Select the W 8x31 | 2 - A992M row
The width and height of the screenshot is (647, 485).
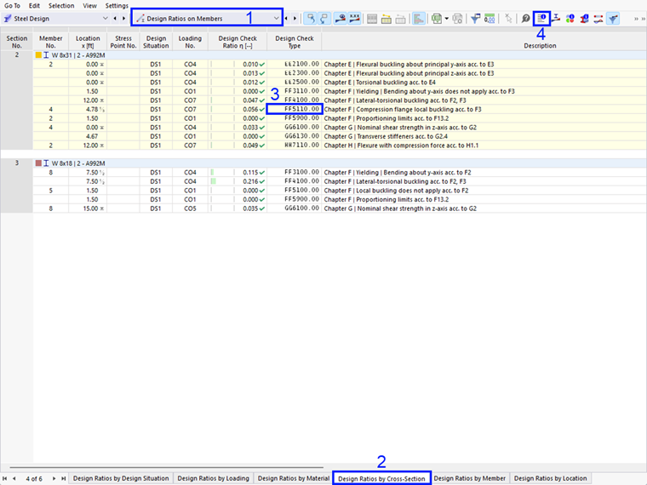click(340, 54)
